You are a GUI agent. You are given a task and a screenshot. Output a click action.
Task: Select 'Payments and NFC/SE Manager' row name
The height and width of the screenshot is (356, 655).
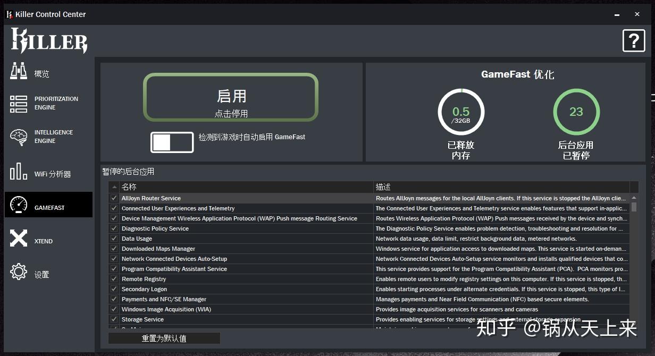tap(164, 299)
